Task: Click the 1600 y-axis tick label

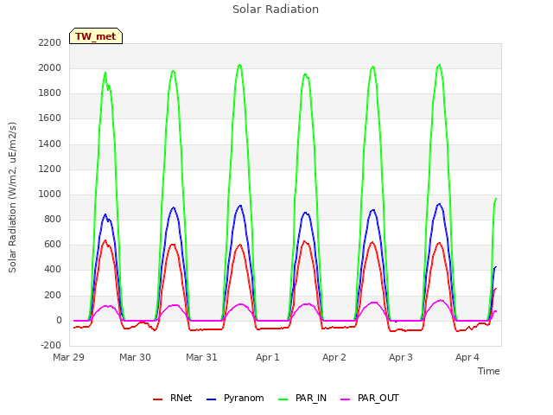Action: click(50, 118)
